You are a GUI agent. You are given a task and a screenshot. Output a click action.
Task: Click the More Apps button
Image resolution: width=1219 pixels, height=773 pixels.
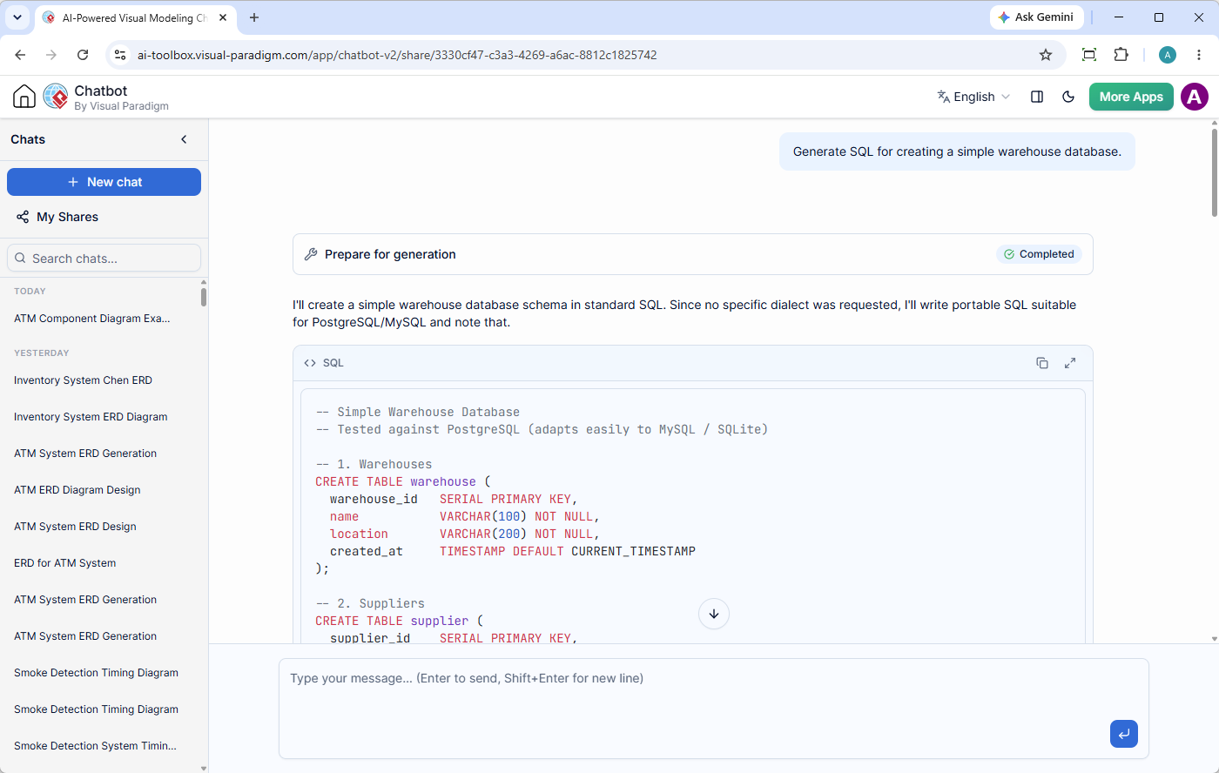(x=1131, y=97)
